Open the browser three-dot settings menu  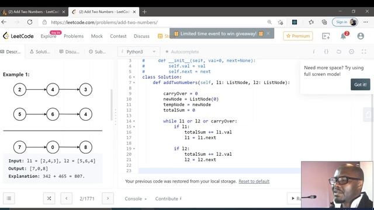pyautogui.click(x=366, y=22)
